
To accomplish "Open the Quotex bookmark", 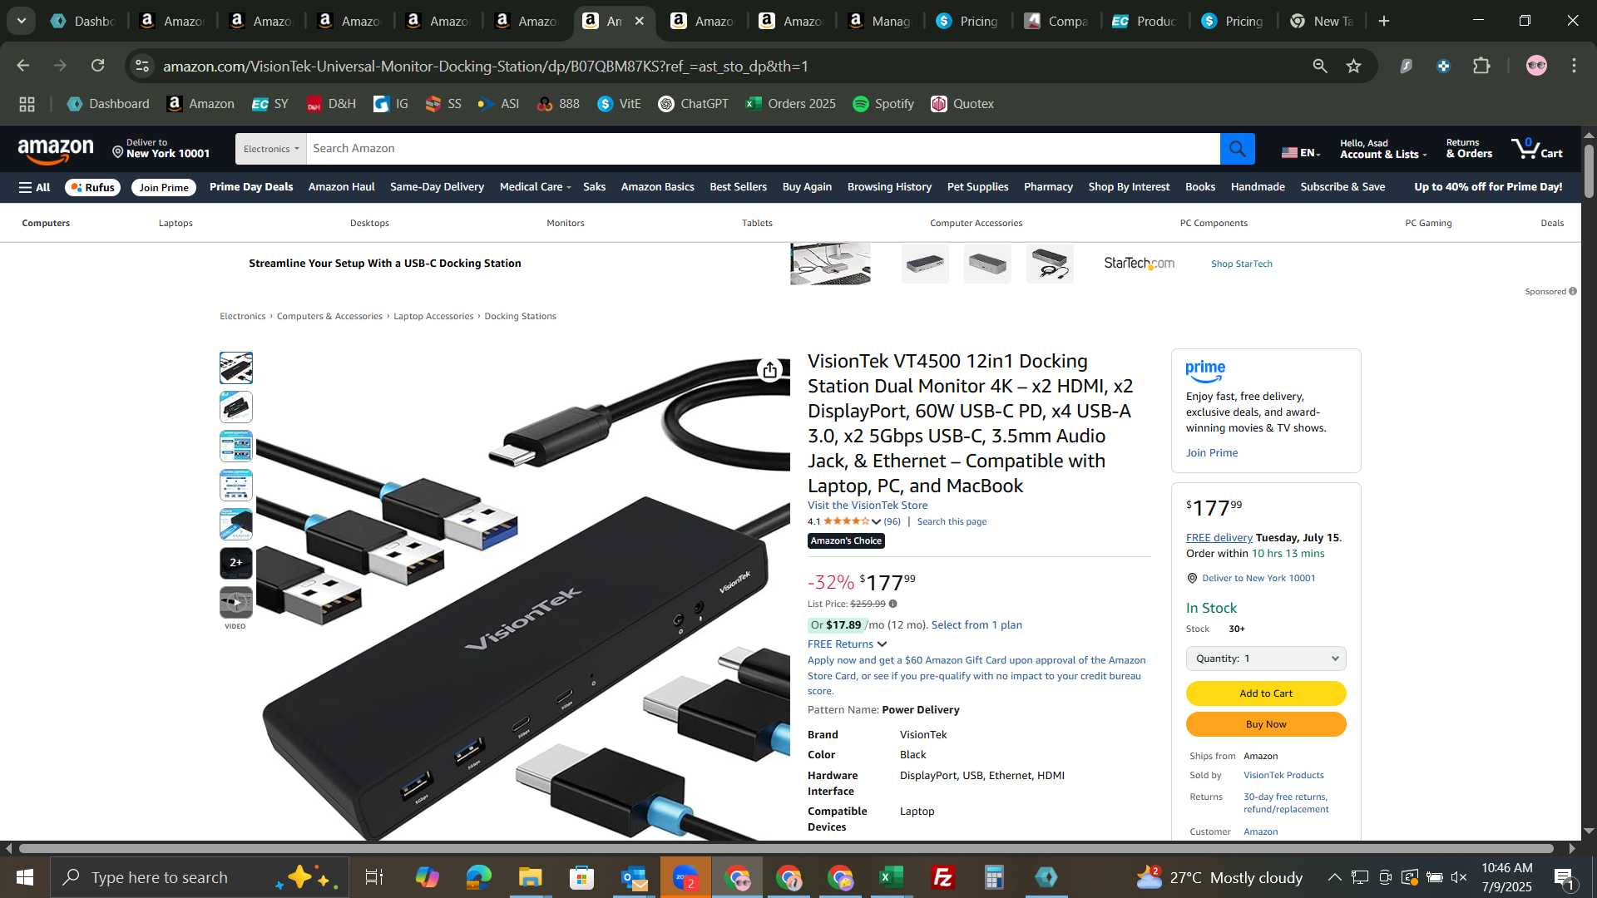I will click(962, 104).
